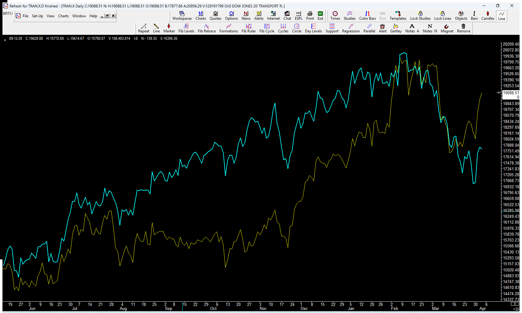522x313 pixels.
Task: Select the Gartley pattern tool
Action: (396, 28)
